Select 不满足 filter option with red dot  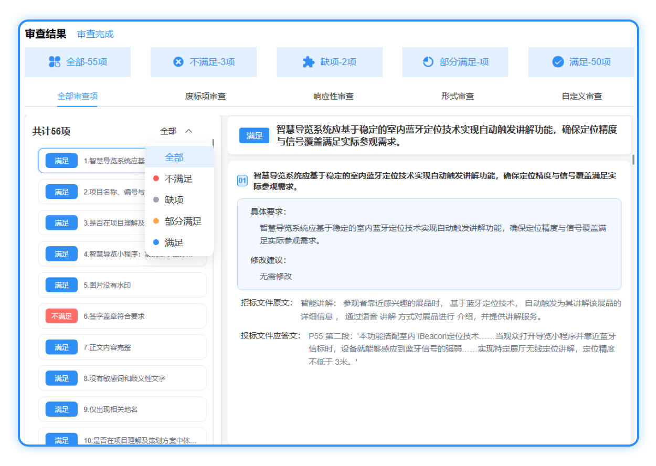click(x=178, y=179)
